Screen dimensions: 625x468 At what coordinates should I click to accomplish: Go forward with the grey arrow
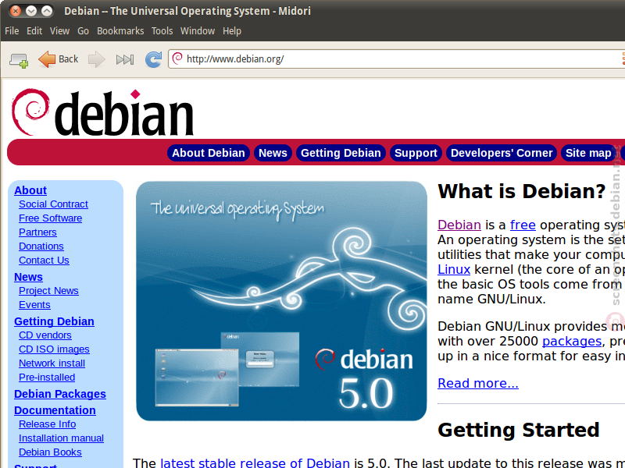click(x=96, y=60)
